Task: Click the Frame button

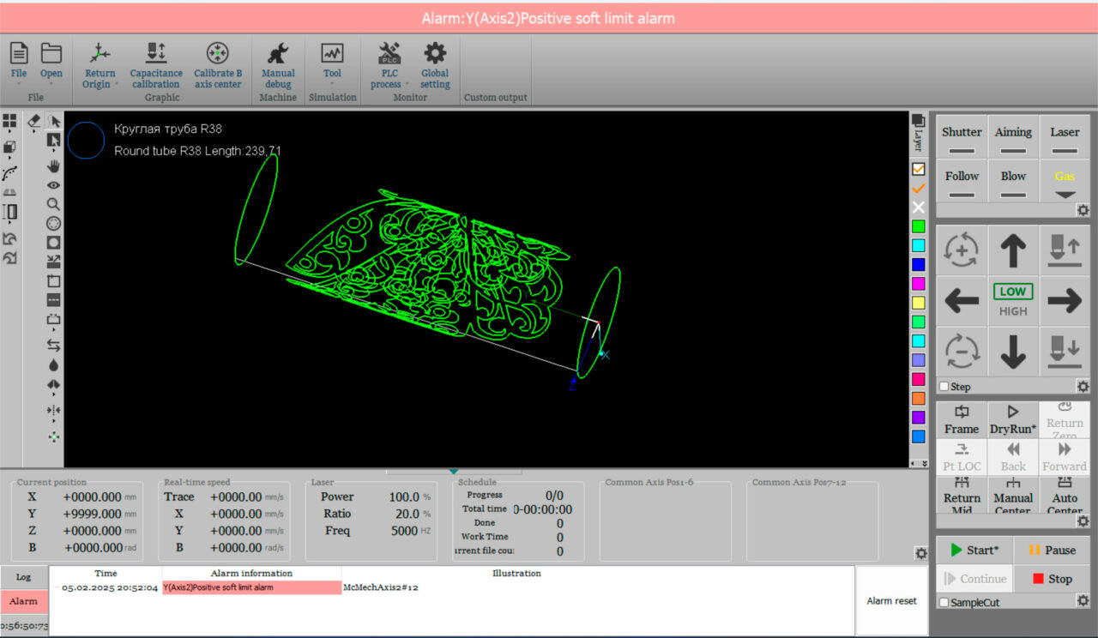Action: point(962,420)
